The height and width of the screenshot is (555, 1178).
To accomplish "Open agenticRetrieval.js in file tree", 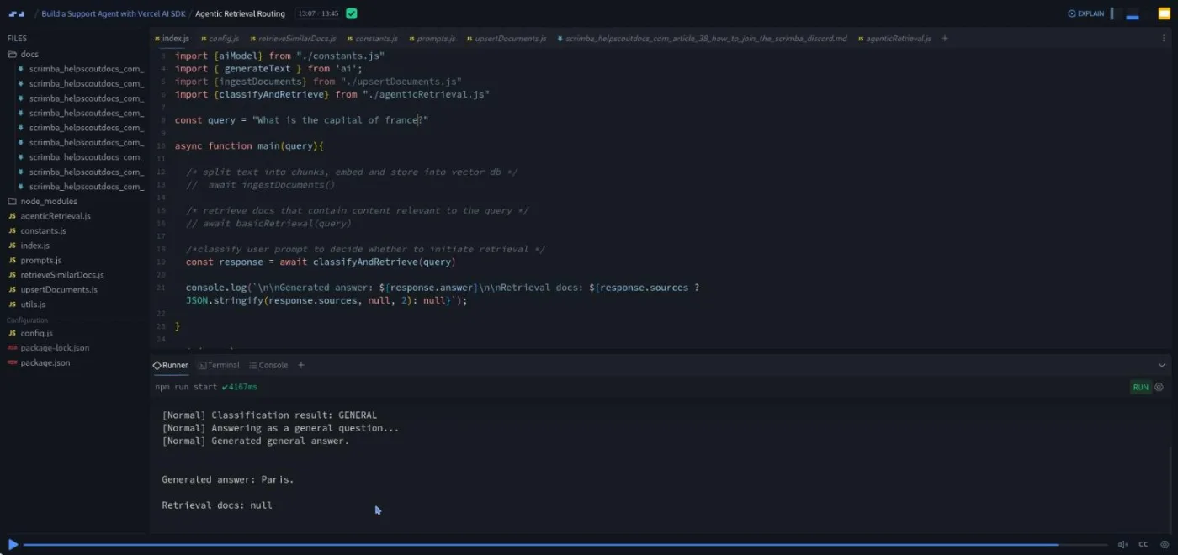I will coord(56,216).
